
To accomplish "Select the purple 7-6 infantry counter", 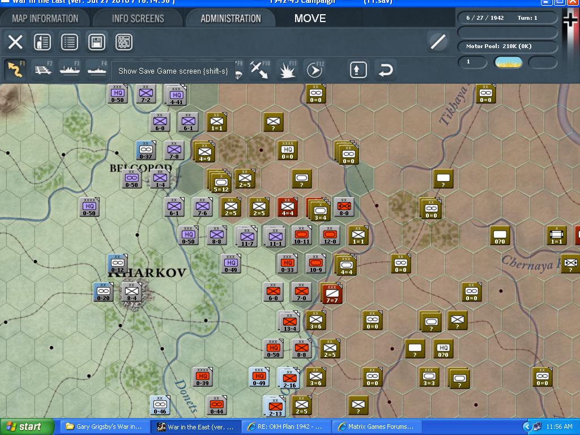I will click(x=203, y=207).
